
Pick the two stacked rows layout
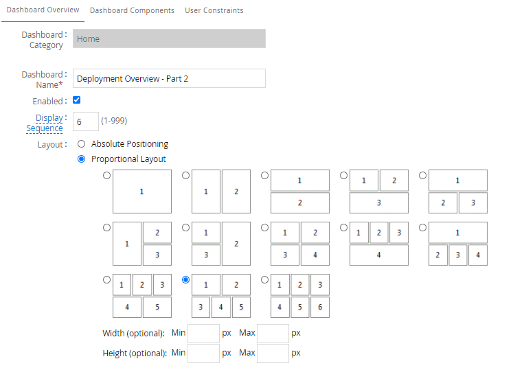[264, 176]
